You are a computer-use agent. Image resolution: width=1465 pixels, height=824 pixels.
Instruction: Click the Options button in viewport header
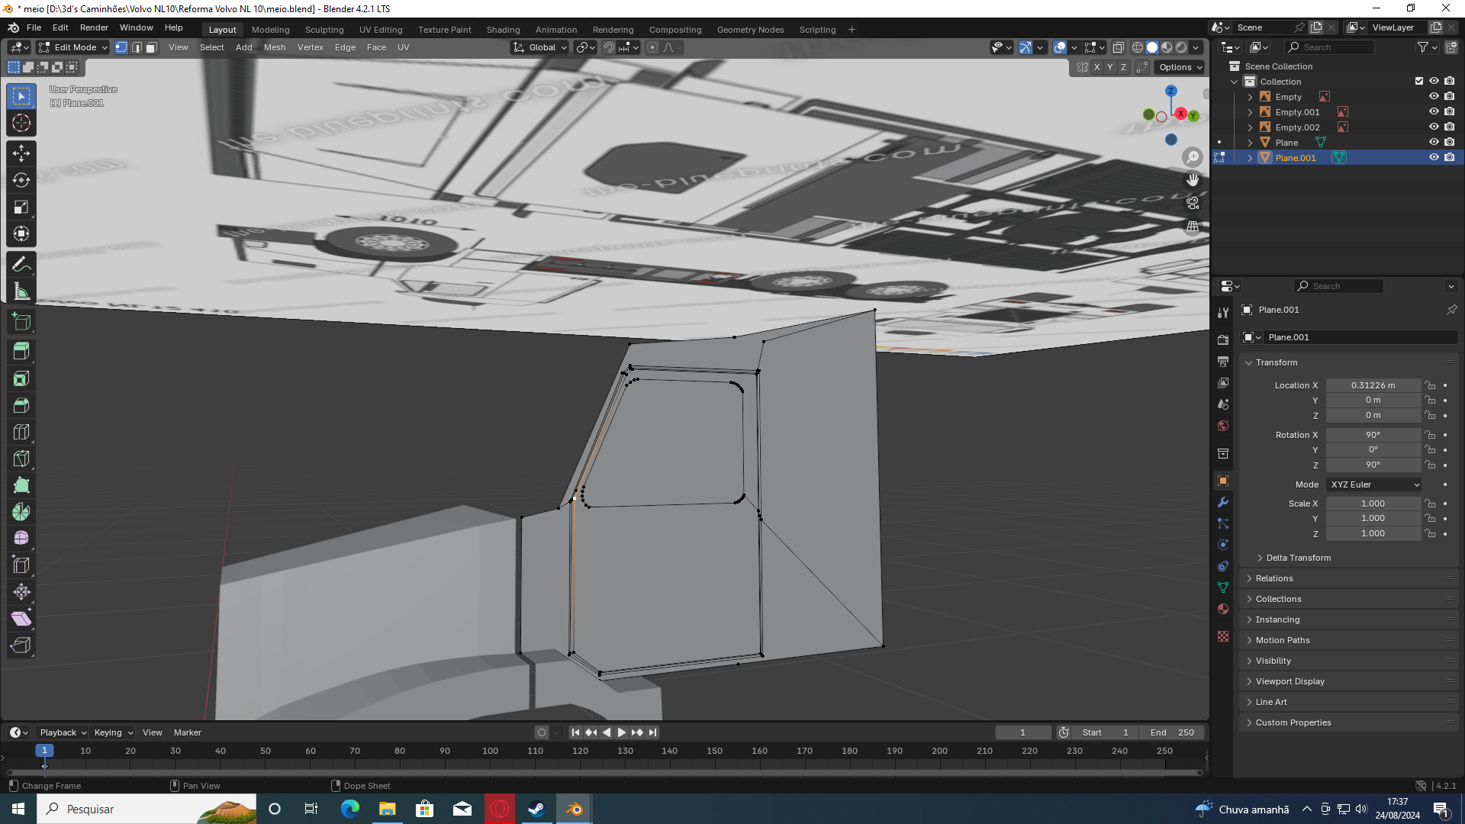1180,67
